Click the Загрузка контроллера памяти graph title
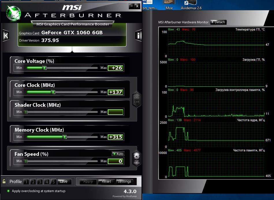Screen dimensions: 274x200 [x=240, y=90]
